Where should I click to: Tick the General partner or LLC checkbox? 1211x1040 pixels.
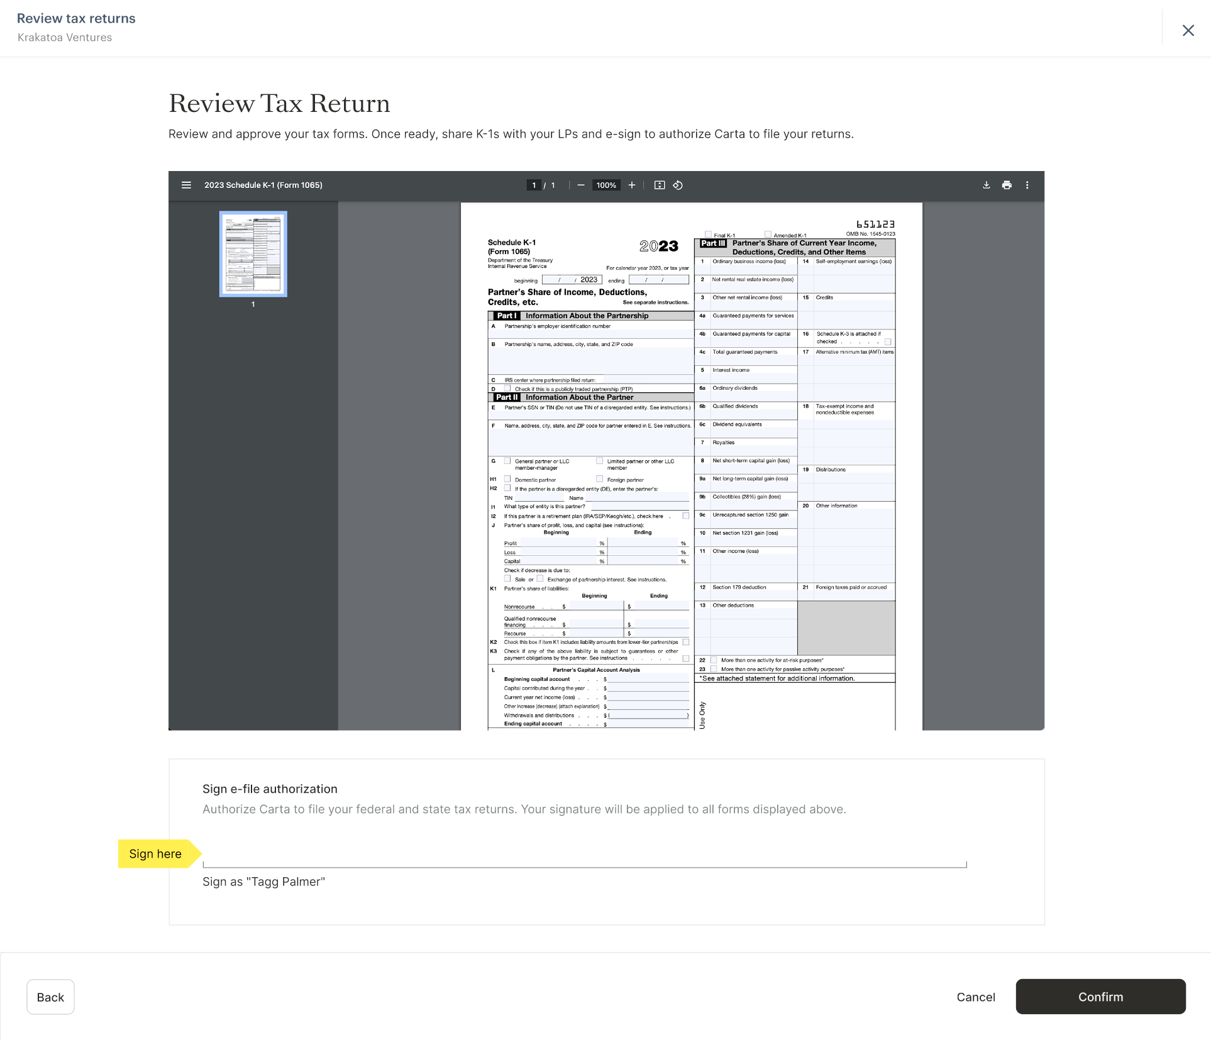[x=507, y=461]
